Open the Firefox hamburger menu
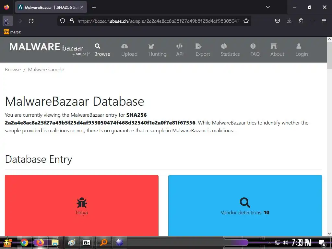 click(324, 21)
